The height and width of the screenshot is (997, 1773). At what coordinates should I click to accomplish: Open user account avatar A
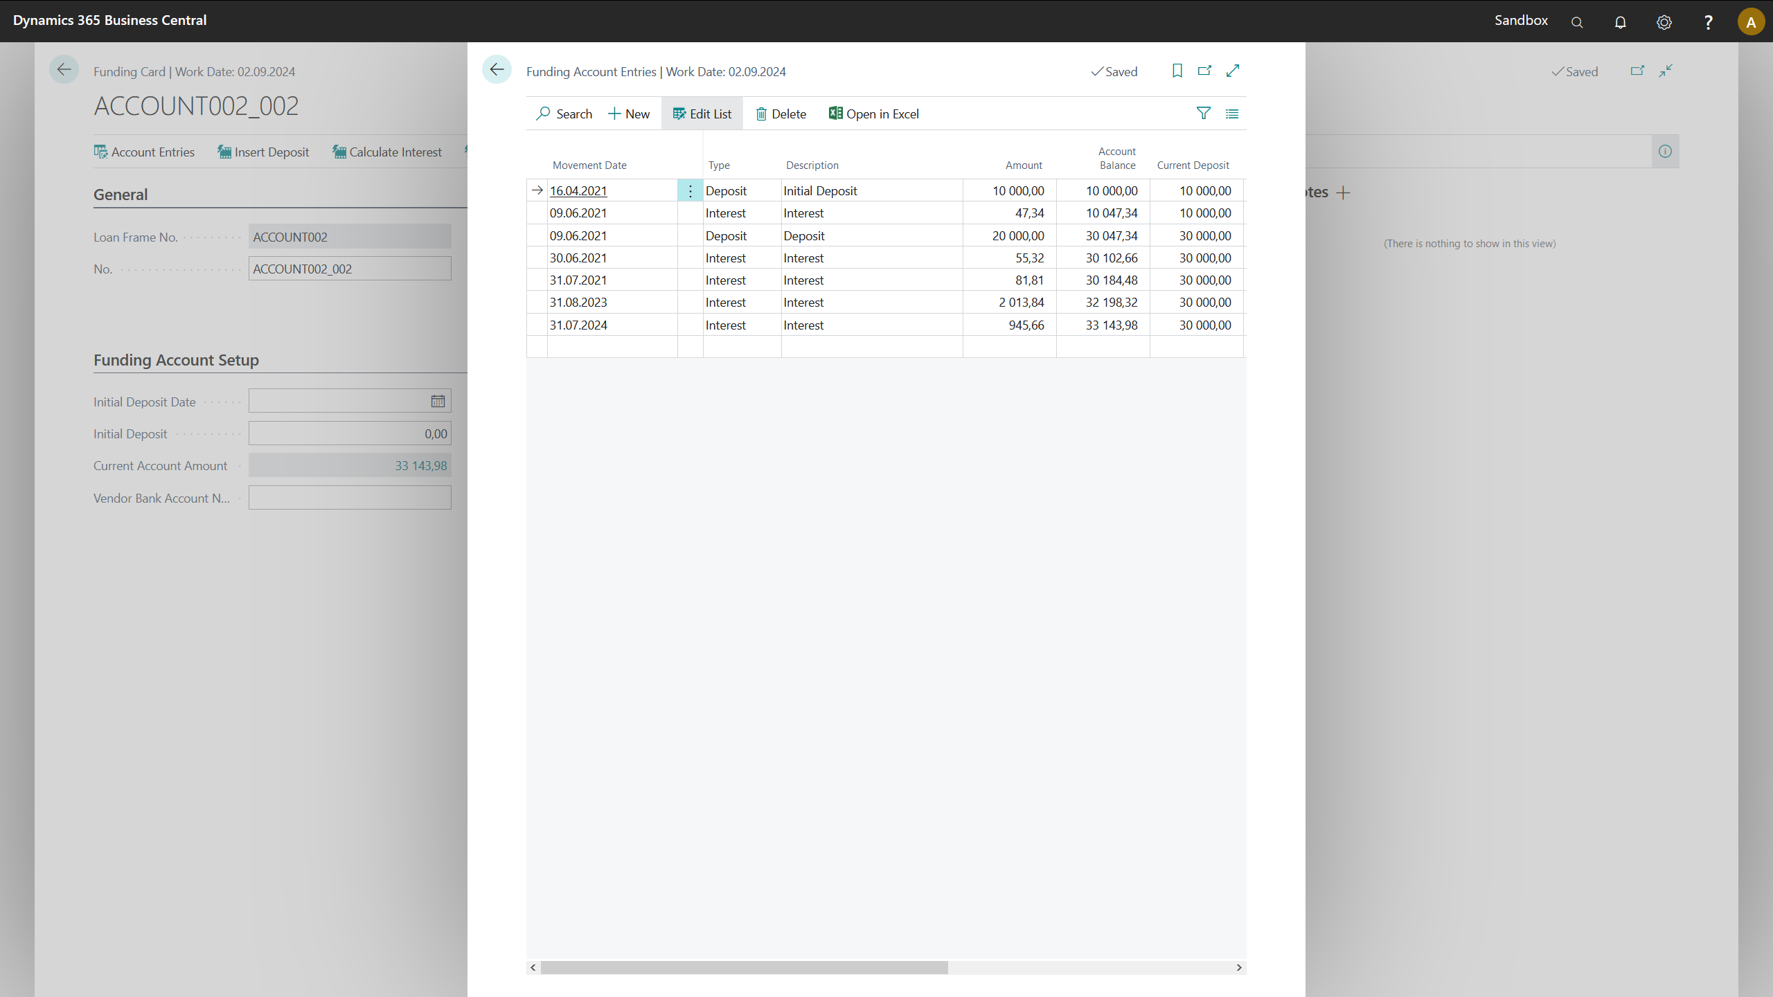1751,21
